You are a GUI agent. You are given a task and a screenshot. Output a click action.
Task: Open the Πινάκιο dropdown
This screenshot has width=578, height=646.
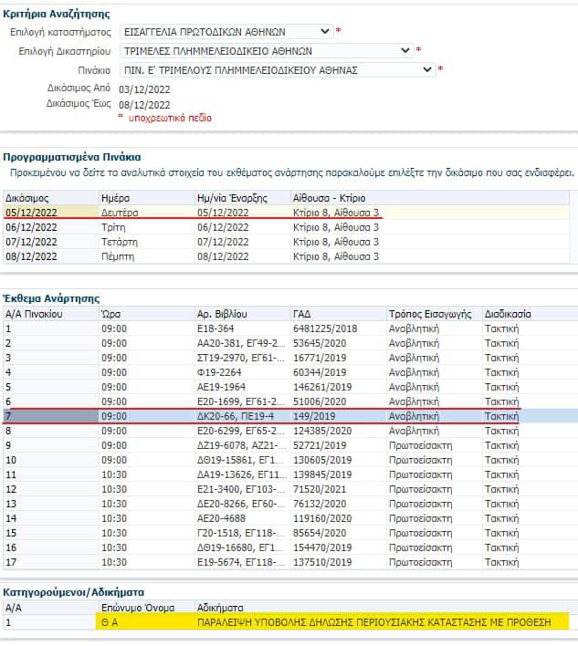pos(278,70)
